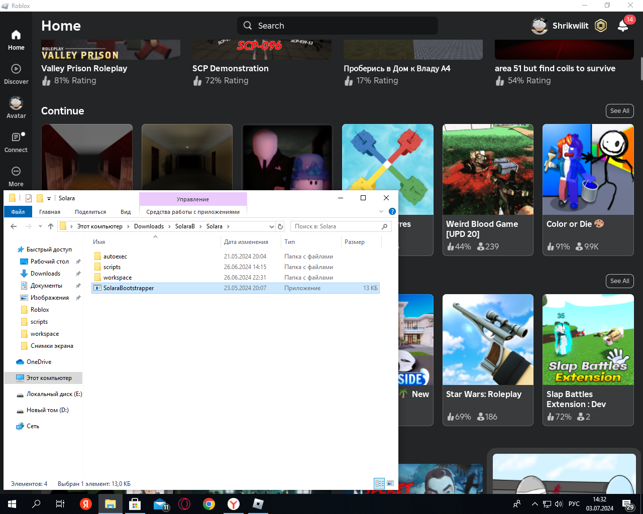Open Quick Access Toolbar customize dropdown
Screen dimensions: 643x514
[49, 199]
